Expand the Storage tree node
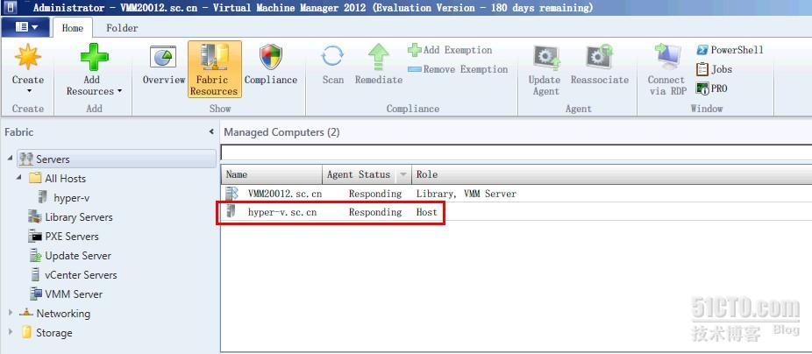The image size is (812, 354). [11, 332]
